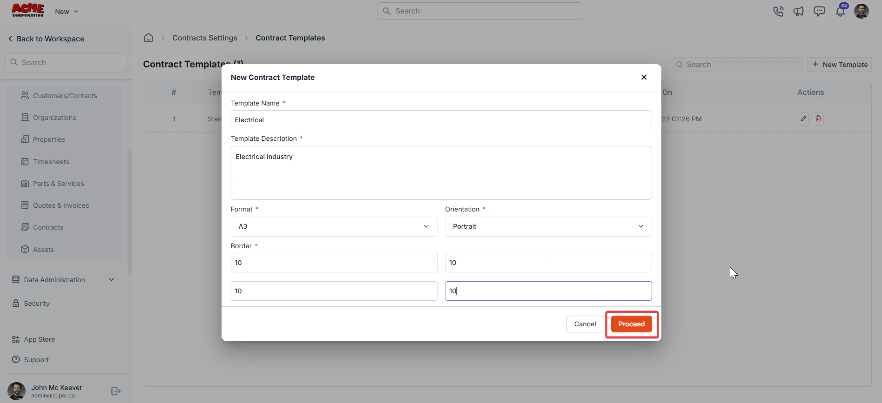Click the edit pencil icon in Actions

pyautogui.click(x=803, y=119)
